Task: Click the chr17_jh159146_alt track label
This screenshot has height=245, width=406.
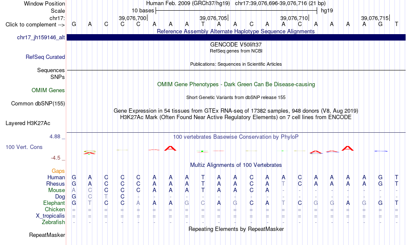Action: click(x=41, y=38)
